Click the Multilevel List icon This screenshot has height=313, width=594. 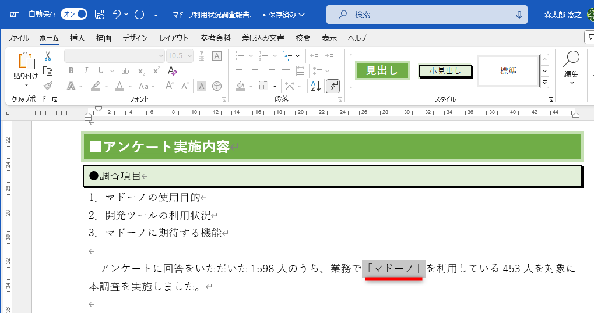[288, 56]
